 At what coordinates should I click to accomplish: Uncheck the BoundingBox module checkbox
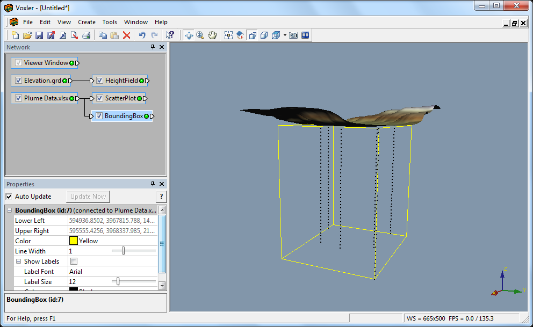pyautogui.click(x=99, y=116)
